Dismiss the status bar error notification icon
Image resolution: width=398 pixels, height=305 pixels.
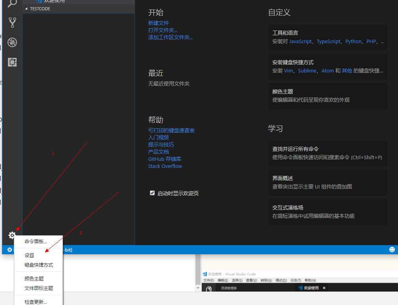tap(9, 250)
